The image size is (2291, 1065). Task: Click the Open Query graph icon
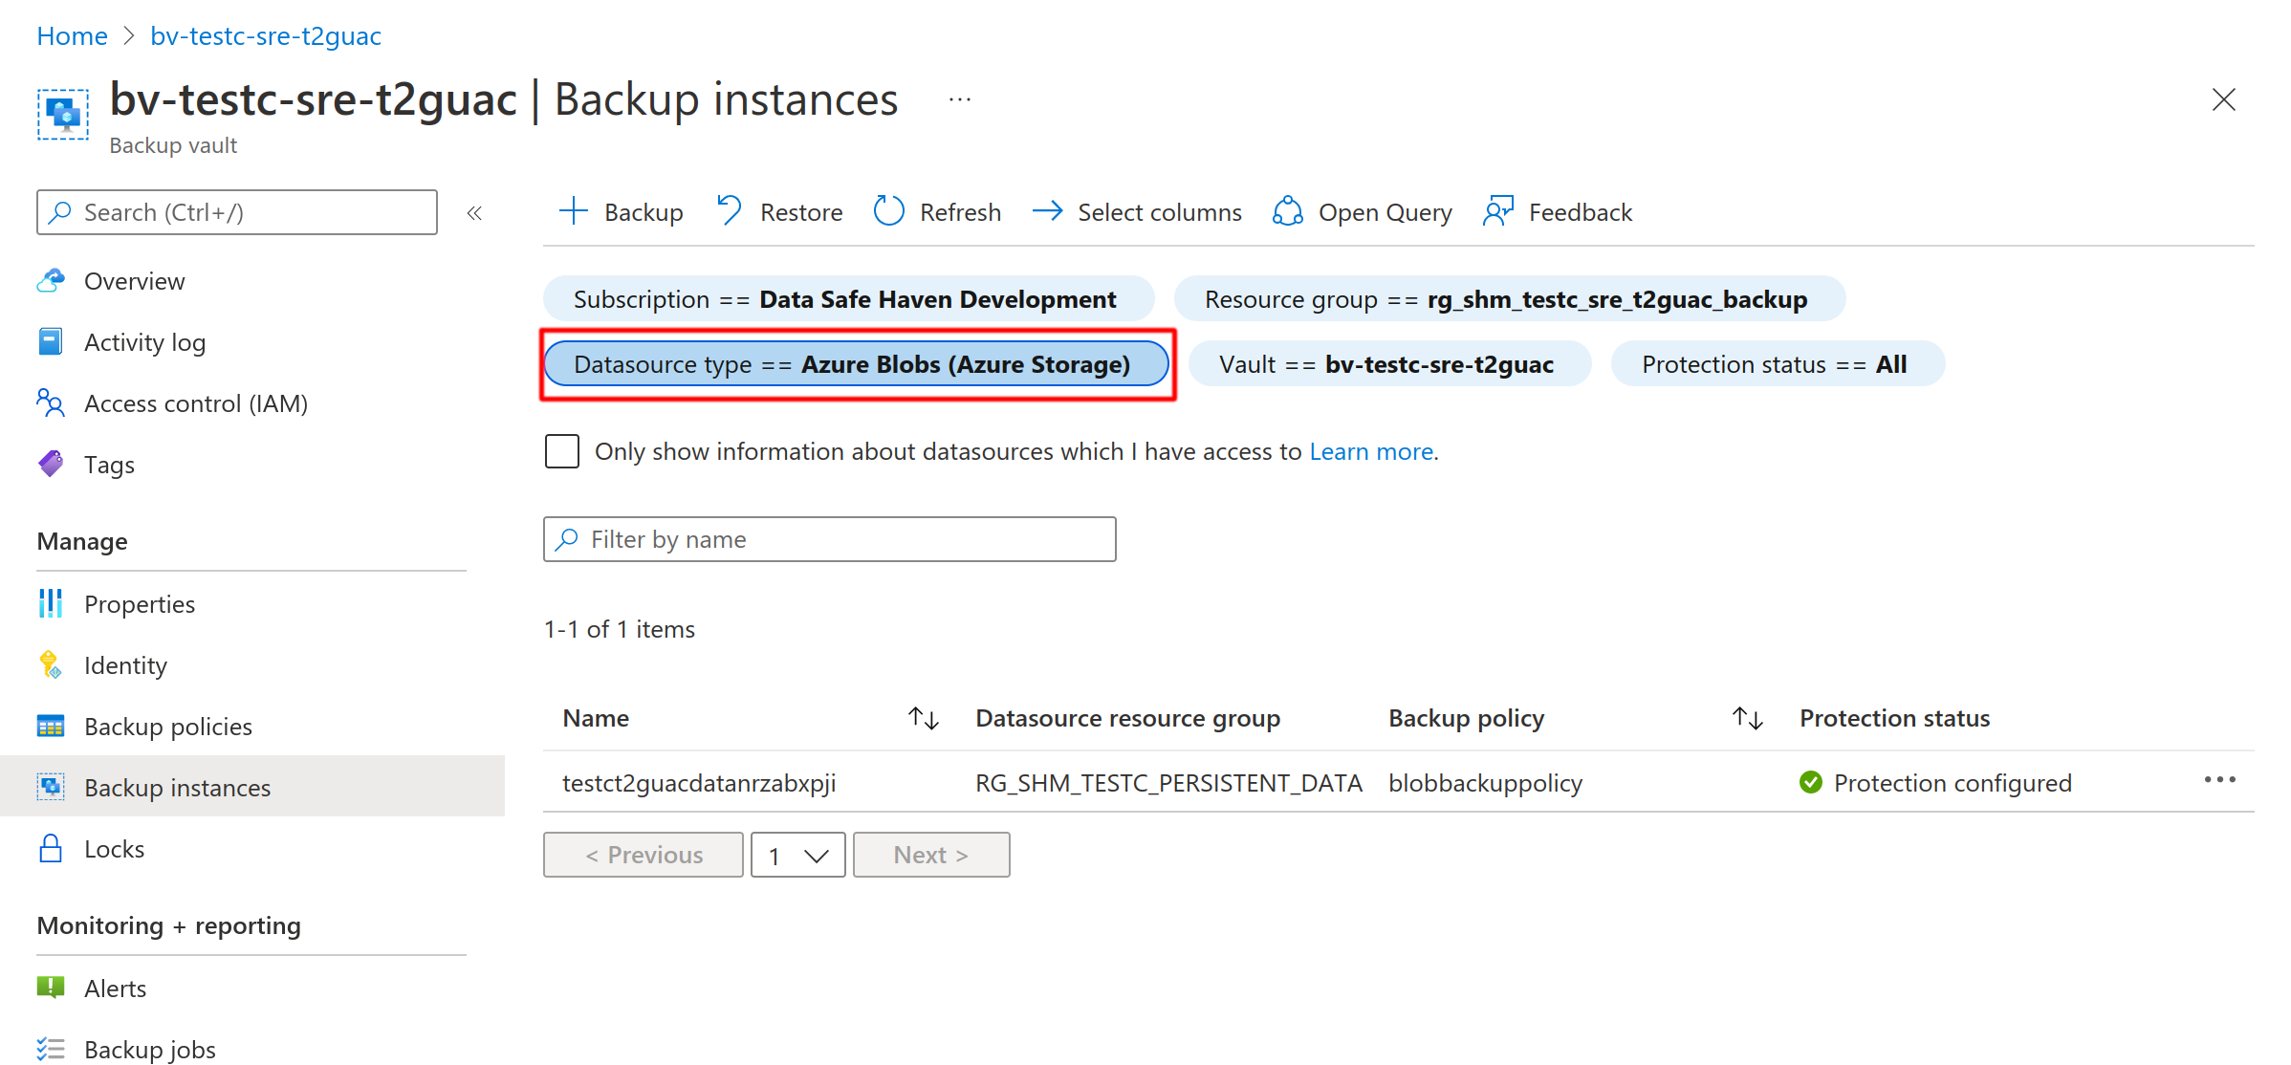1287,211
